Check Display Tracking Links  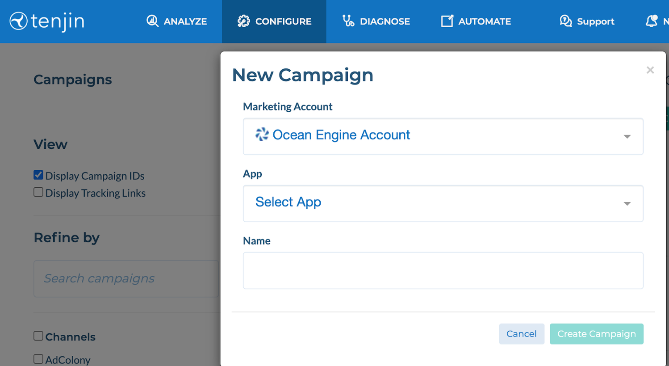(x=38, y=192)
